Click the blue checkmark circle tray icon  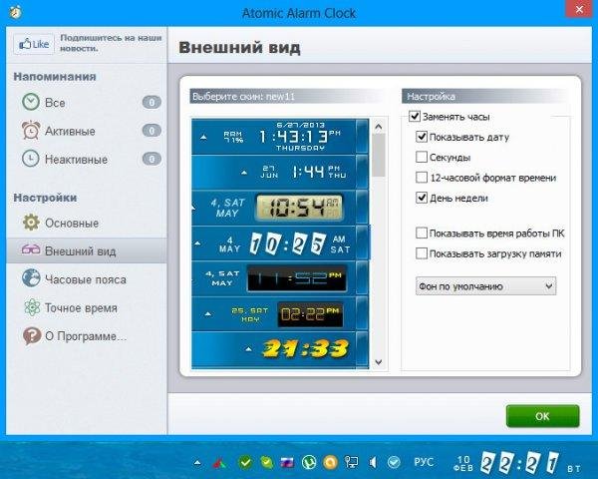click(x=394, y=463)
